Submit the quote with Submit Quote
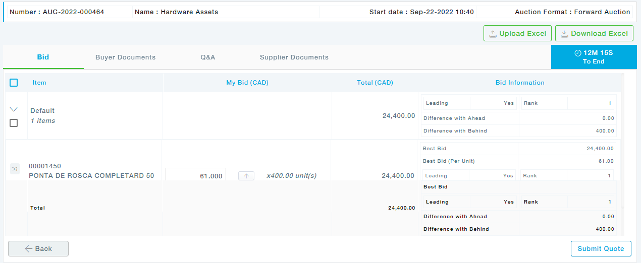The width and height of the screenshot is (641, 263). pyautogui.click(x=601, y=248)
